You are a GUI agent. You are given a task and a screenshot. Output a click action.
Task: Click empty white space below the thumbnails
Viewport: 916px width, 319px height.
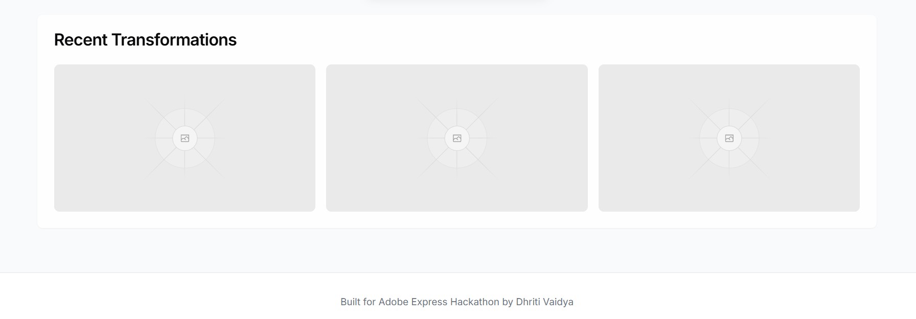click(x=457, y=220)
